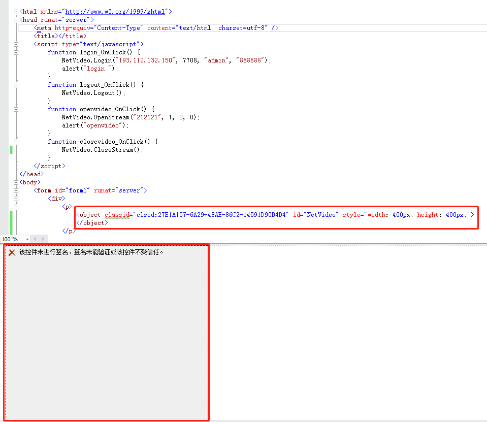Click the closing </object> tag
Viewport: 487px width, 422px height.
click(x=92, y=223)
